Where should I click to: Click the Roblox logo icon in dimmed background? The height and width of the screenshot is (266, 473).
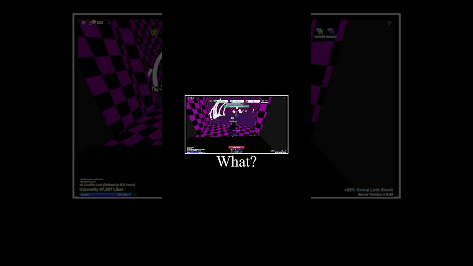(x=84, y=23)
